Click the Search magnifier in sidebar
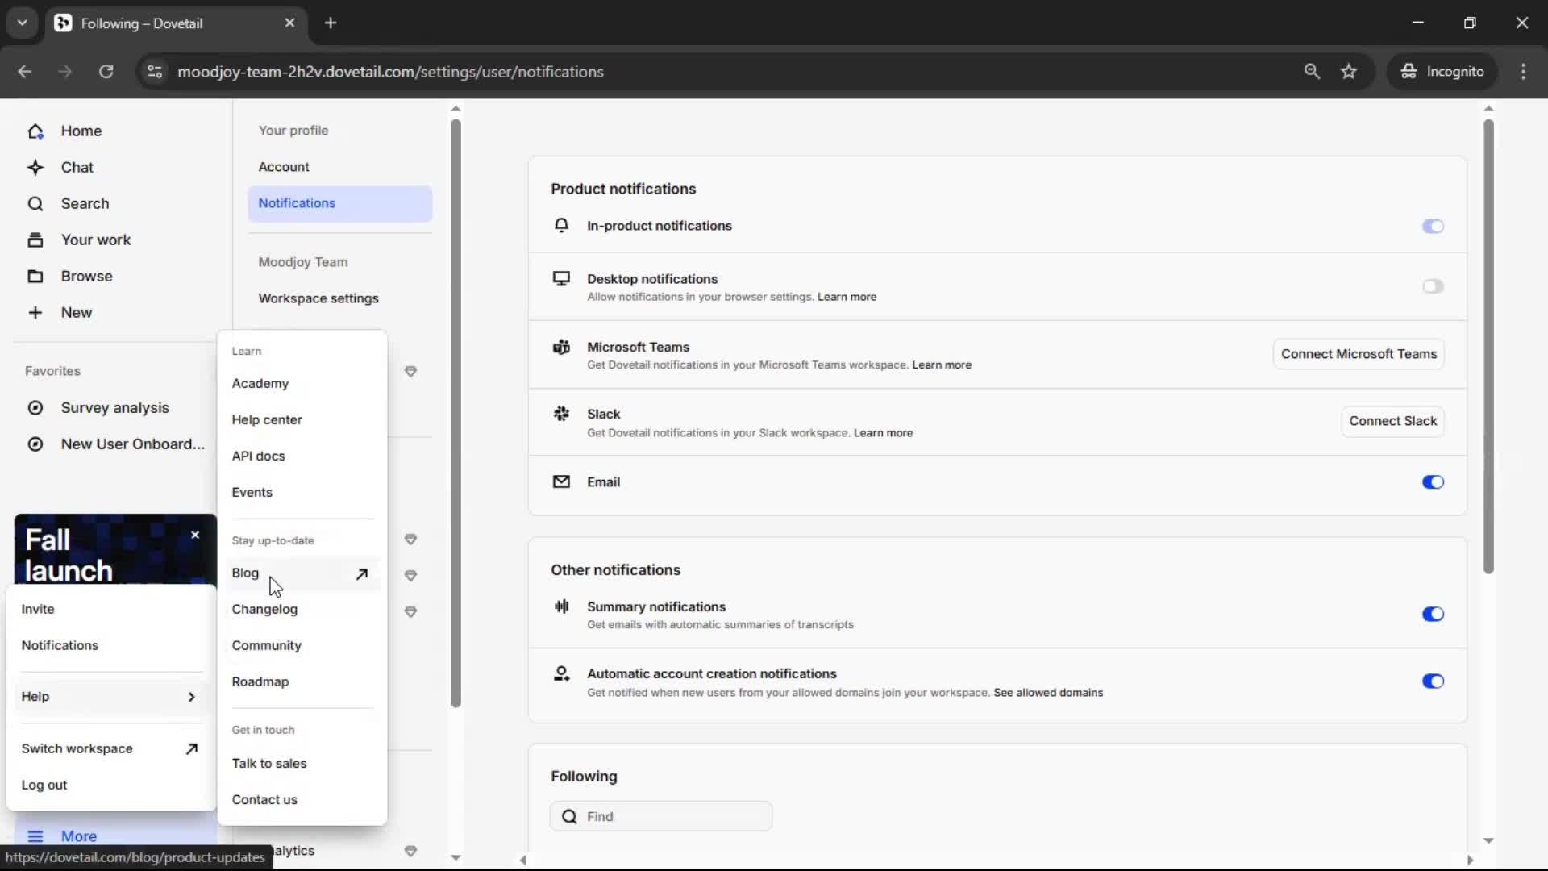The width and height of the screenshot is (1548, 871). 35,204
